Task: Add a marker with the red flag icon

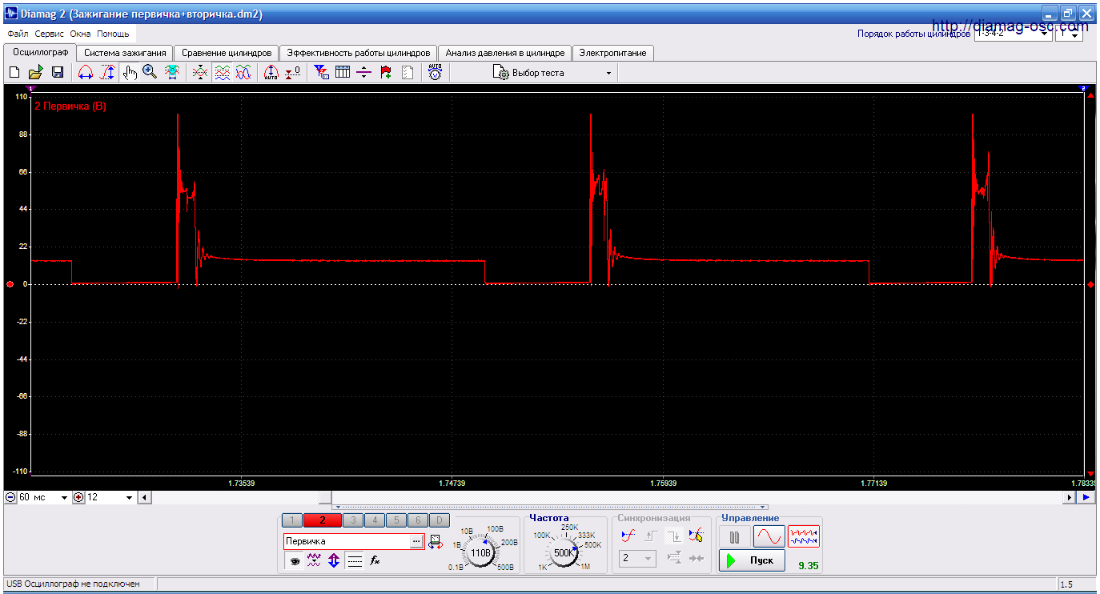Action: pos(386,73)
